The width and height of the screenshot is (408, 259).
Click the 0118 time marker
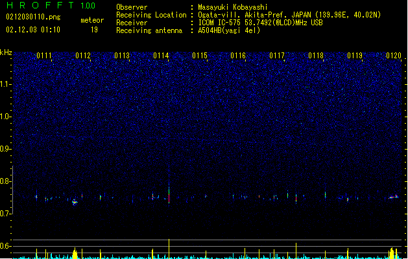pos(316,56)
